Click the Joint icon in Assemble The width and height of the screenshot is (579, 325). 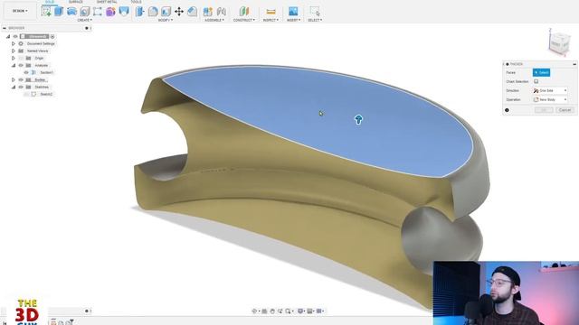click(221, 12)
